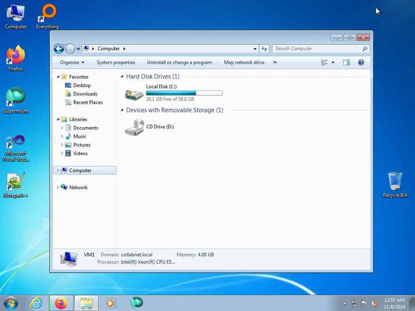Collapse the Libraries tree group
The height and width of the screenshot is (311, 415).
[58, 119]
